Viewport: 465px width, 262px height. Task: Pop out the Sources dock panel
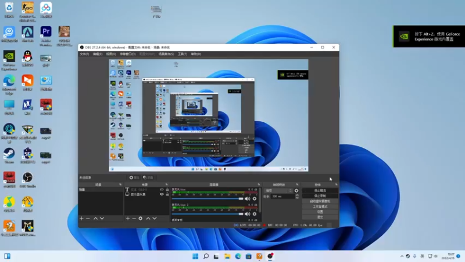tap(166, 185)
